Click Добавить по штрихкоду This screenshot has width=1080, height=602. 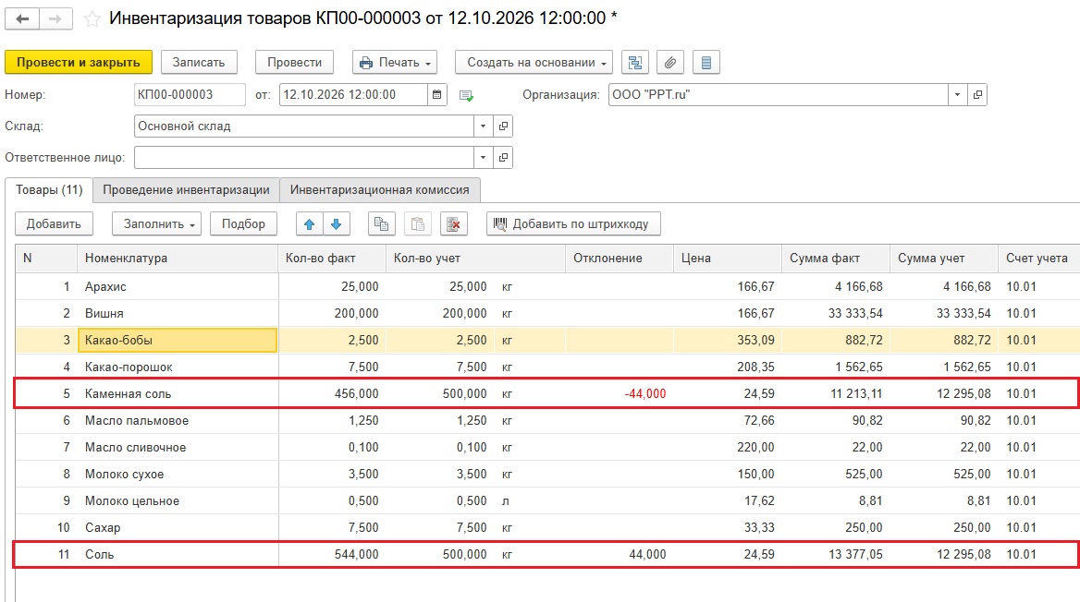[x=573, y=224]
